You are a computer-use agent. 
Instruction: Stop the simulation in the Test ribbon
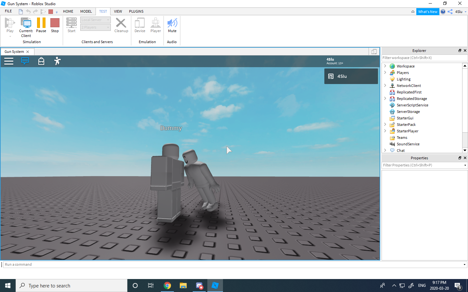[x=55, y=25]
